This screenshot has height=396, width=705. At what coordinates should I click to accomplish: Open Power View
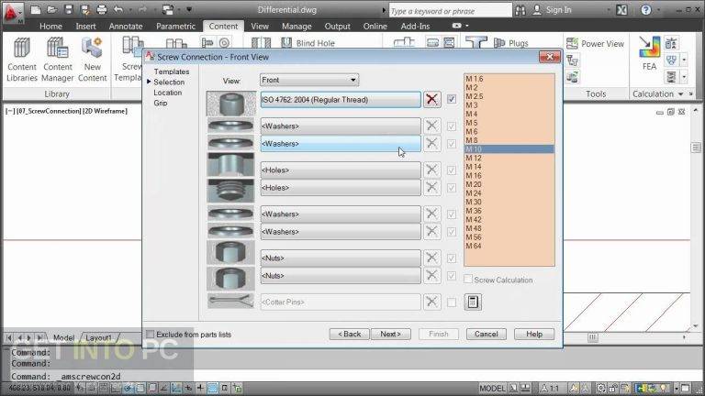click(595, 44)
